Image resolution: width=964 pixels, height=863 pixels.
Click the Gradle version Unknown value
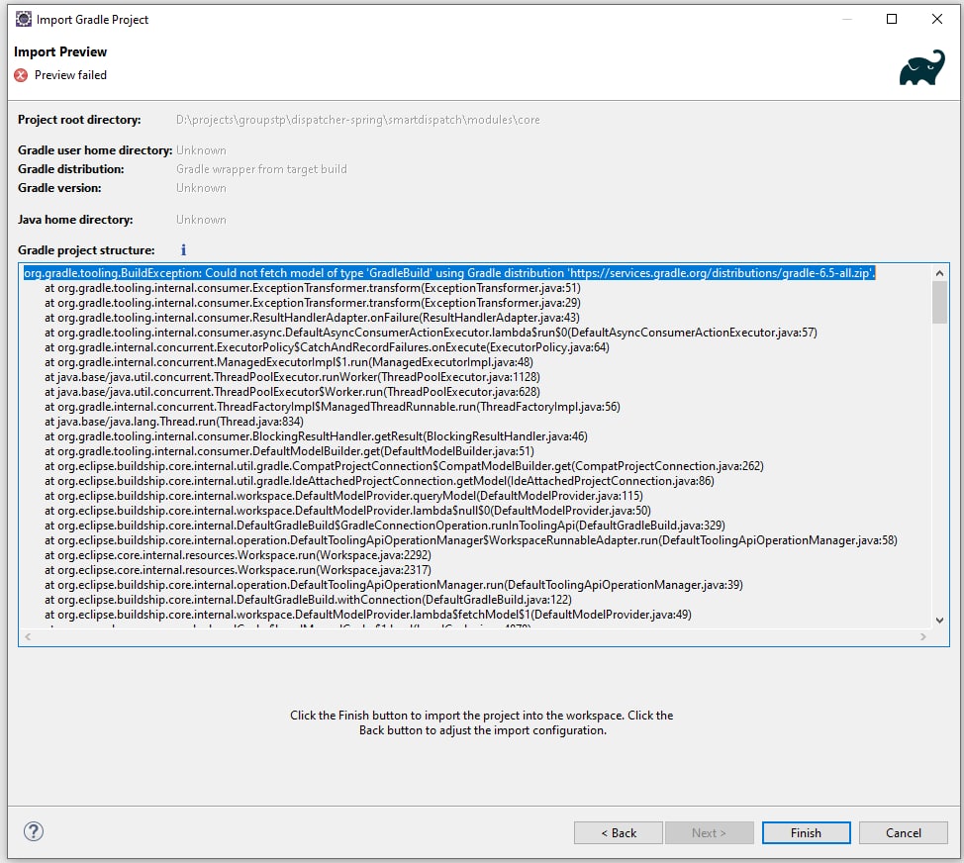point(201,188)
